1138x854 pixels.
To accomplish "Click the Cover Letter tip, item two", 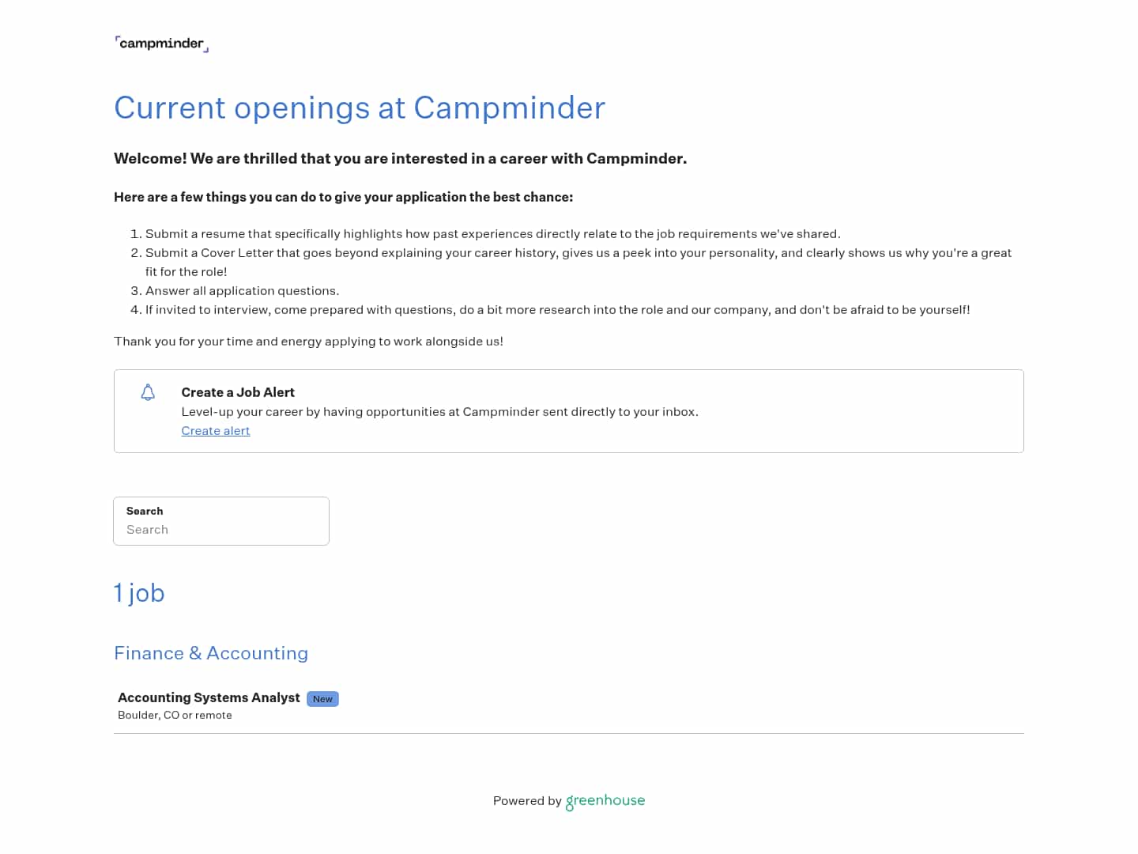I will tap(578, 253).
